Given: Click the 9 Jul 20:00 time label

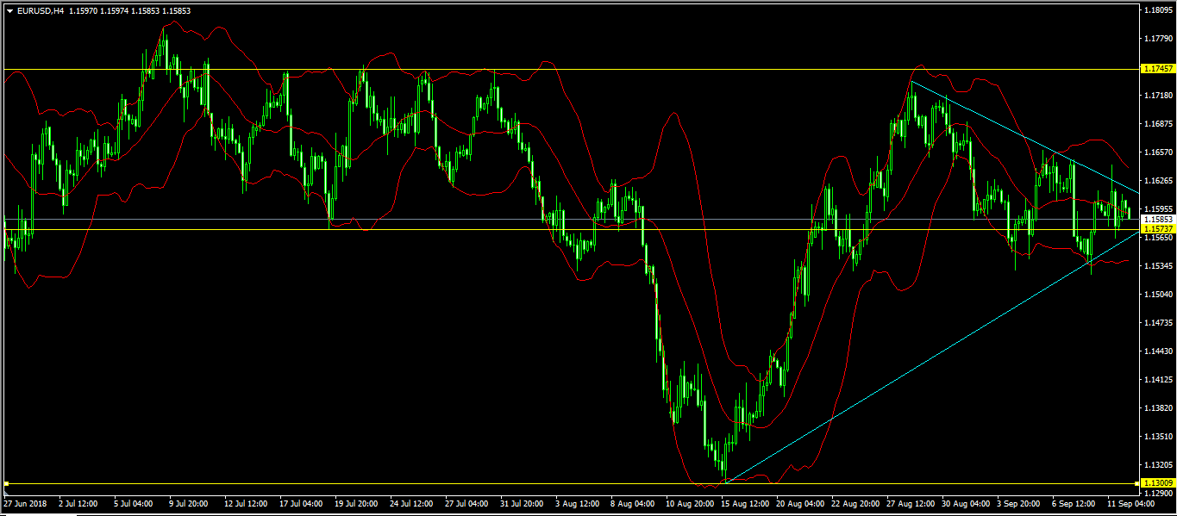Looking at the screenshot, I should (x=188, y=502).
